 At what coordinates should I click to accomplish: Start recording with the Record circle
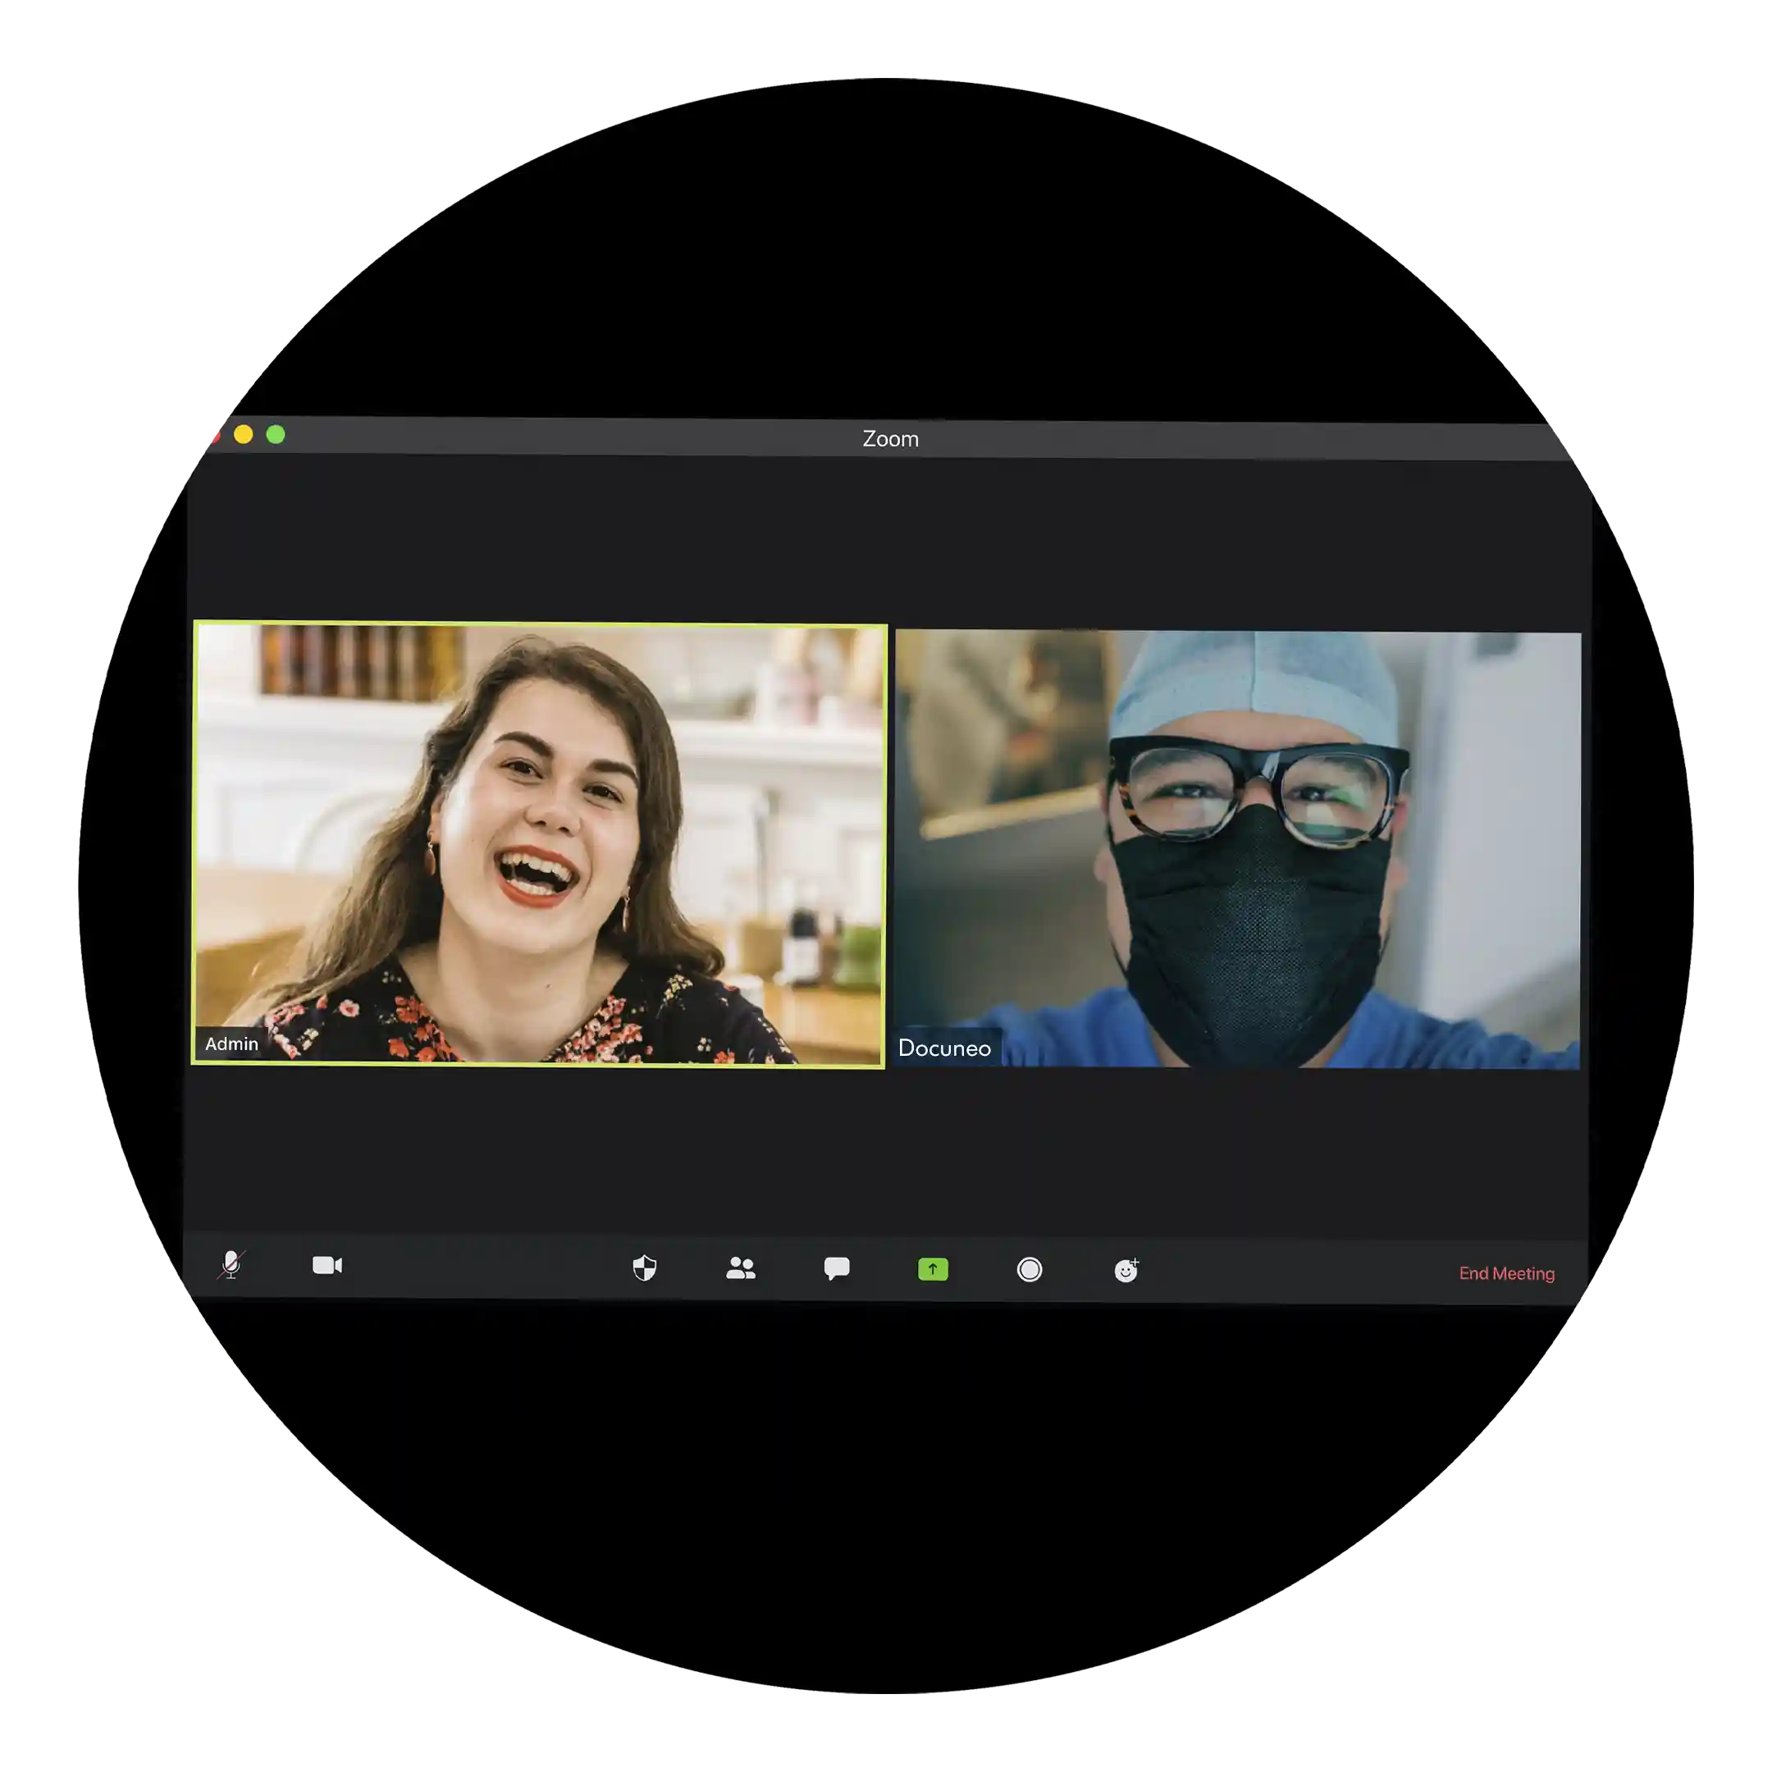[1029, 1269]
